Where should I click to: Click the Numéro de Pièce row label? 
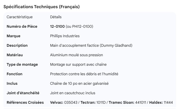pyautogui.click(x=22, y=26)
